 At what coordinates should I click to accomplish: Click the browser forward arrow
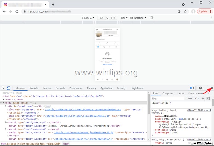10,11
